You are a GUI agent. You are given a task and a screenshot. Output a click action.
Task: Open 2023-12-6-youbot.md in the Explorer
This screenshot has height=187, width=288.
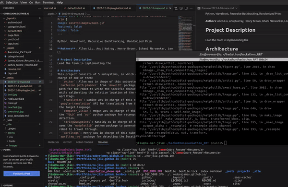(x=20, y=86)
